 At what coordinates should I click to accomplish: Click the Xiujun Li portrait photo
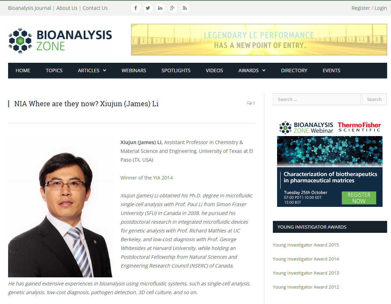[60, 208]
